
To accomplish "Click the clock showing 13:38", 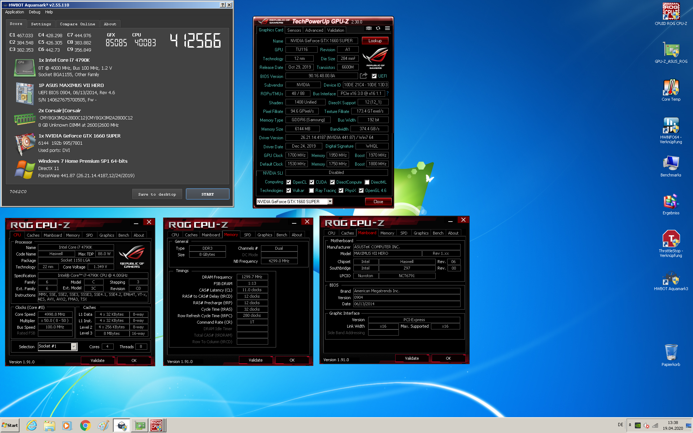I will [x=673, y=423].
